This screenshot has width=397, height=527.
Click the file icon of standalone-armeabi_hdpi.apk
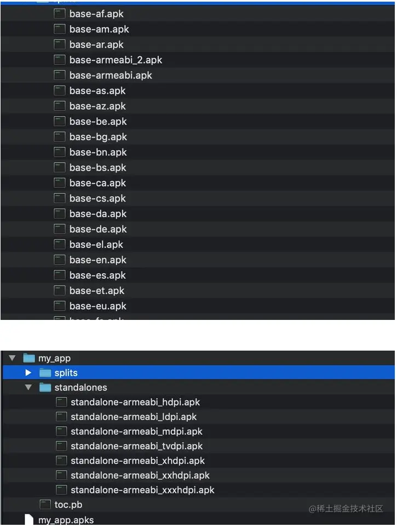[61, 402]
